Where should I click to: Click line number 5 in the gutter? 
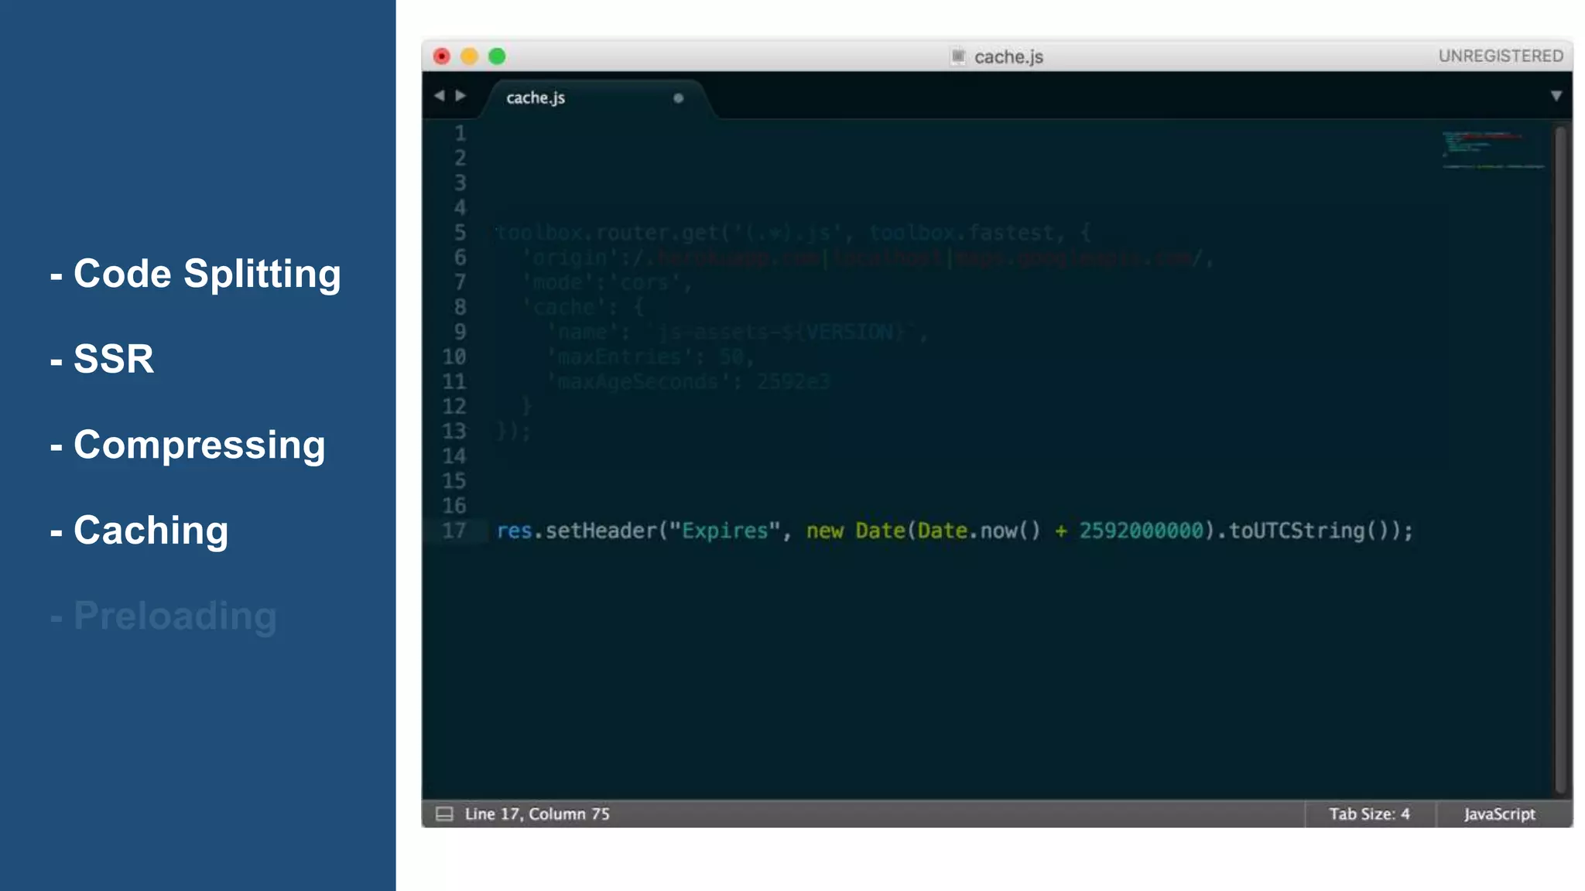tap(460, 232)
